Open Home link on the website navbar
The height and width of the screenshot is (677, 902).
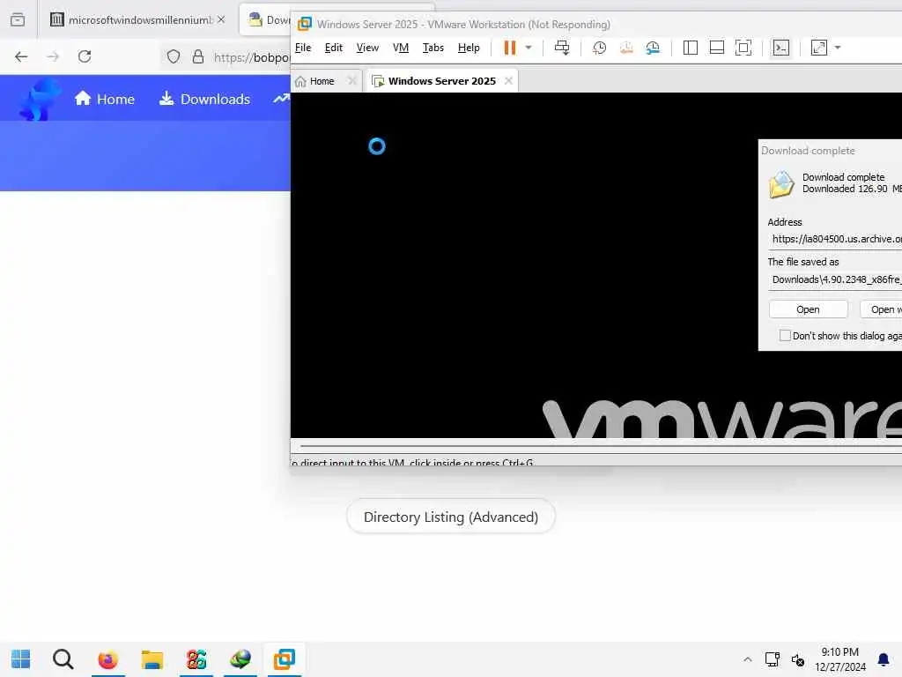(x=105, y=99)
